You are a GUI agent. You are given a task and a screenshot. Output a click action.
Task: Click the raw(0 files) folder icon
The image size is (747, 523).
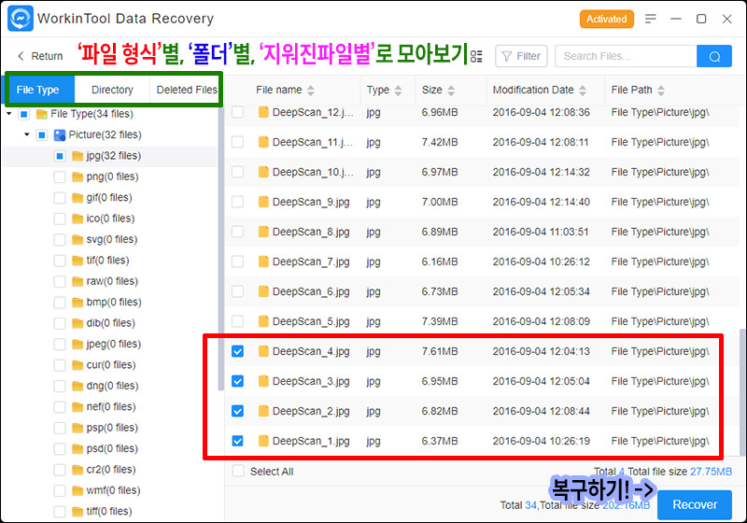point(78,281)
